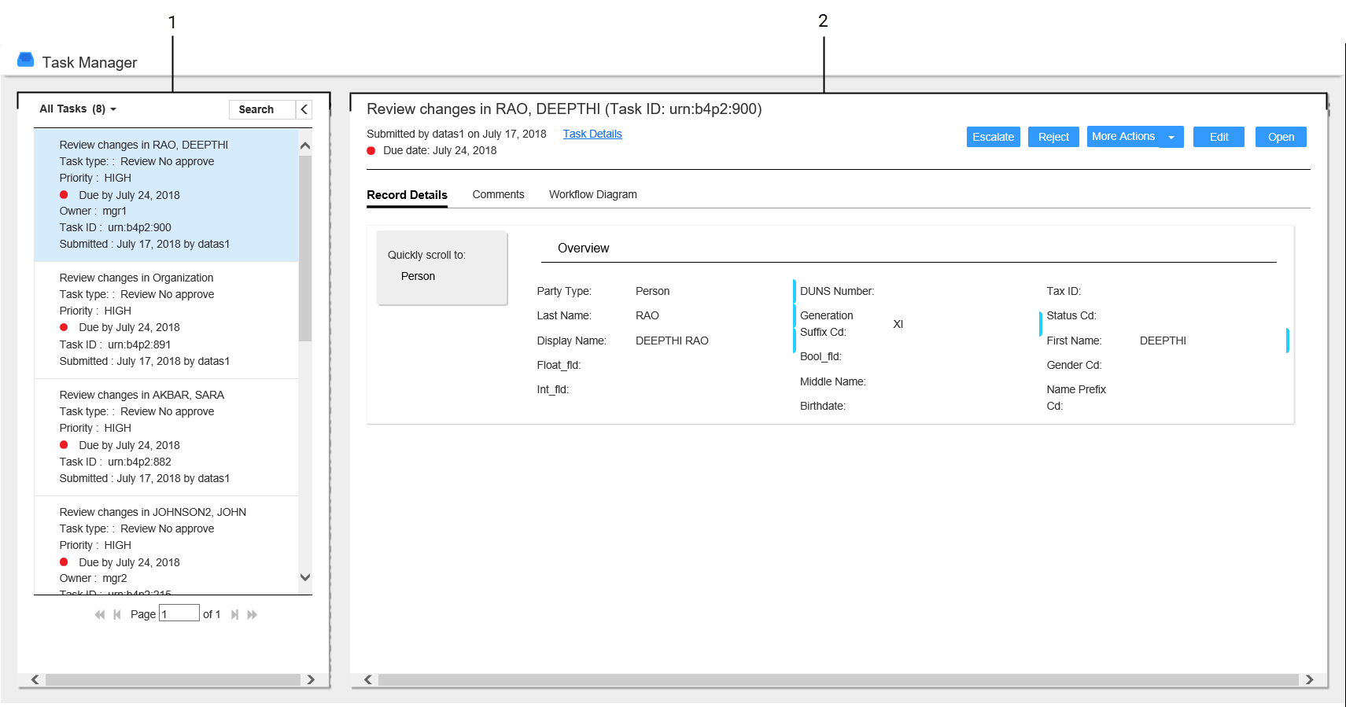Click the Middle Name field label

[832, 381]
